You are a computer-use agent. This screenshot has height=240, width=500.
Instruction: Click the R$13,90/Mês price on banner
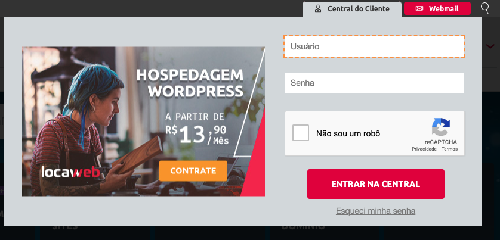pos(197,135)
